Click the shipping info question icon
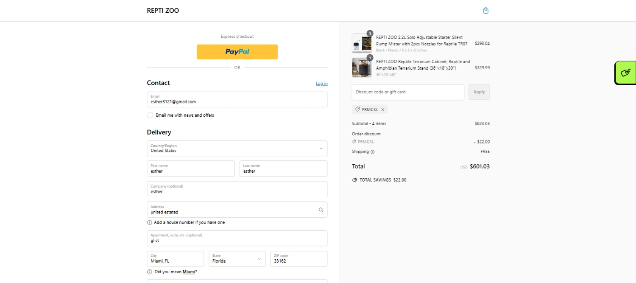Screen dimensions: 636x283 click(373, 152)
